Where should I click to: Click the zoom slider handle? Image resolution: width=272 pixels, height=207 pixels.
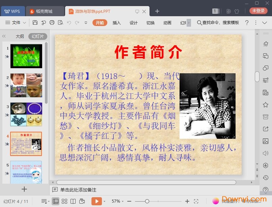(147, 201)
